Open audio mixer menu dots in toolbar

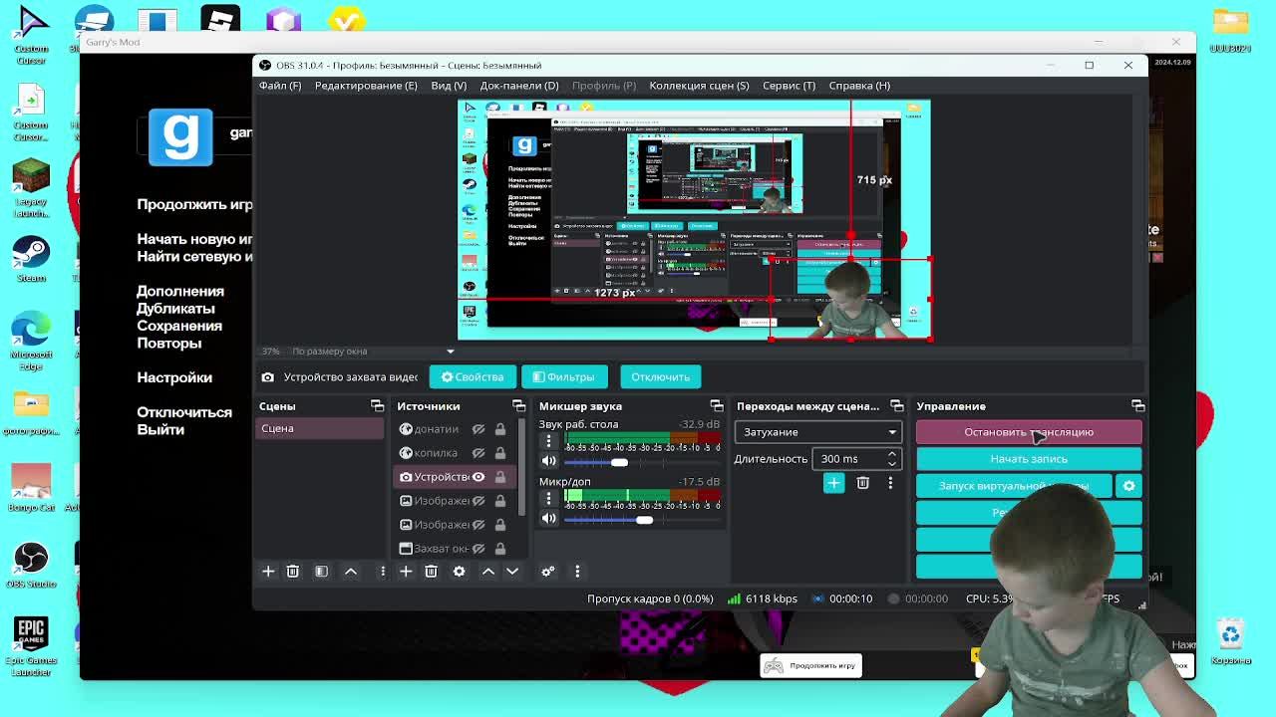[x=577, y=571]
